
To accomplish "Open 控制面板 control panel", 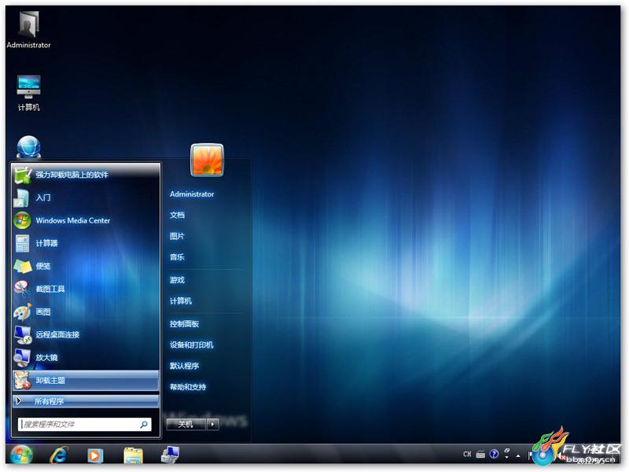I will (184, 324).
